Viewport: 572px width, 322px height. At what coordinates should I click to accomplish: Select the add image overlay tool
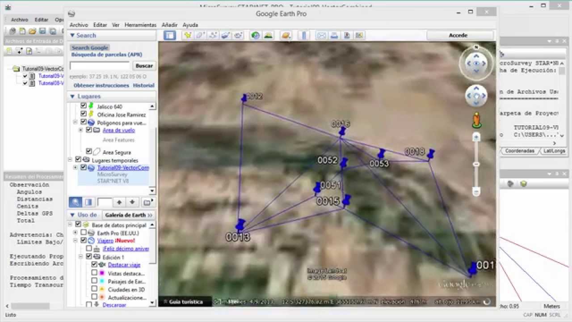click(x=226, y=35)
